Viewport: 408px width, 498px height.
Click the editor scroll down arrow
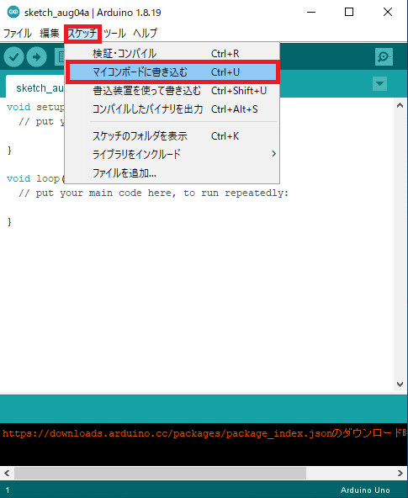[x=400, y=384]
